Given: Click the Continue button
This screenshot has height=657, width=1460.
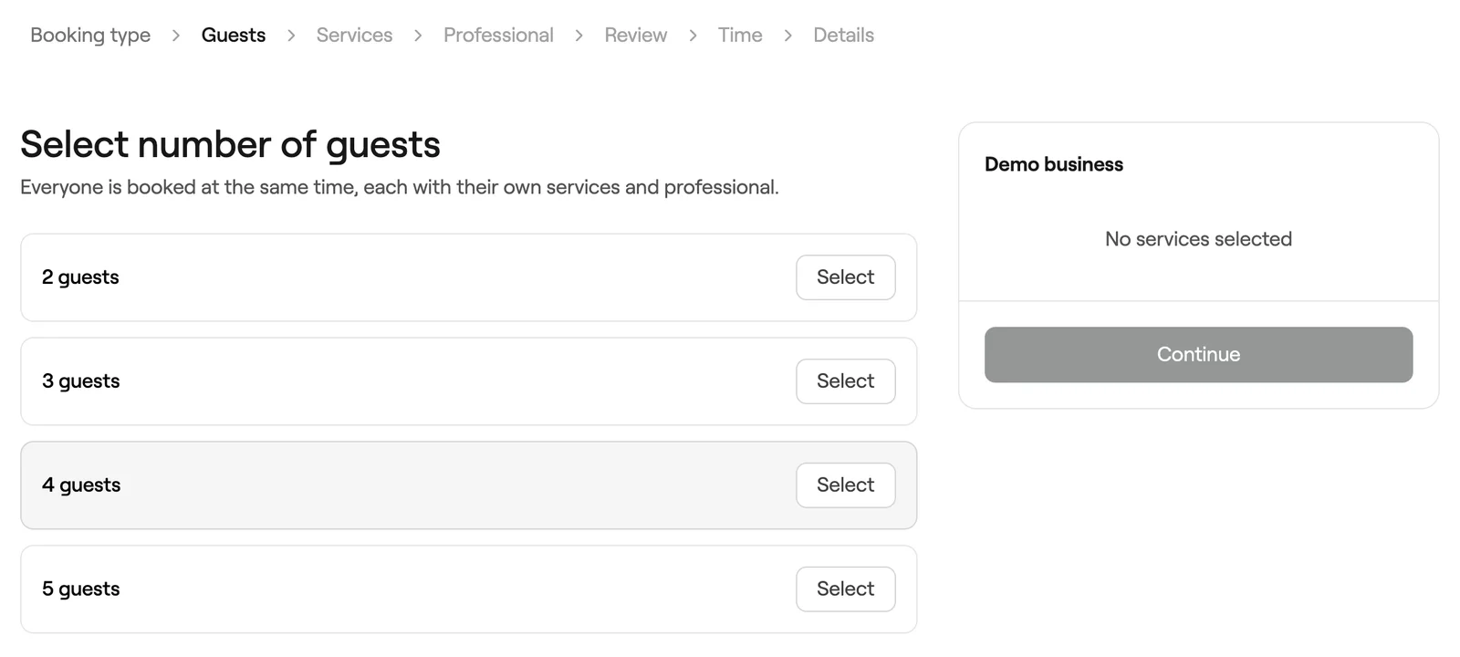Looking at the screenshot, I should pyautogui.click(x=1198, y=355).
